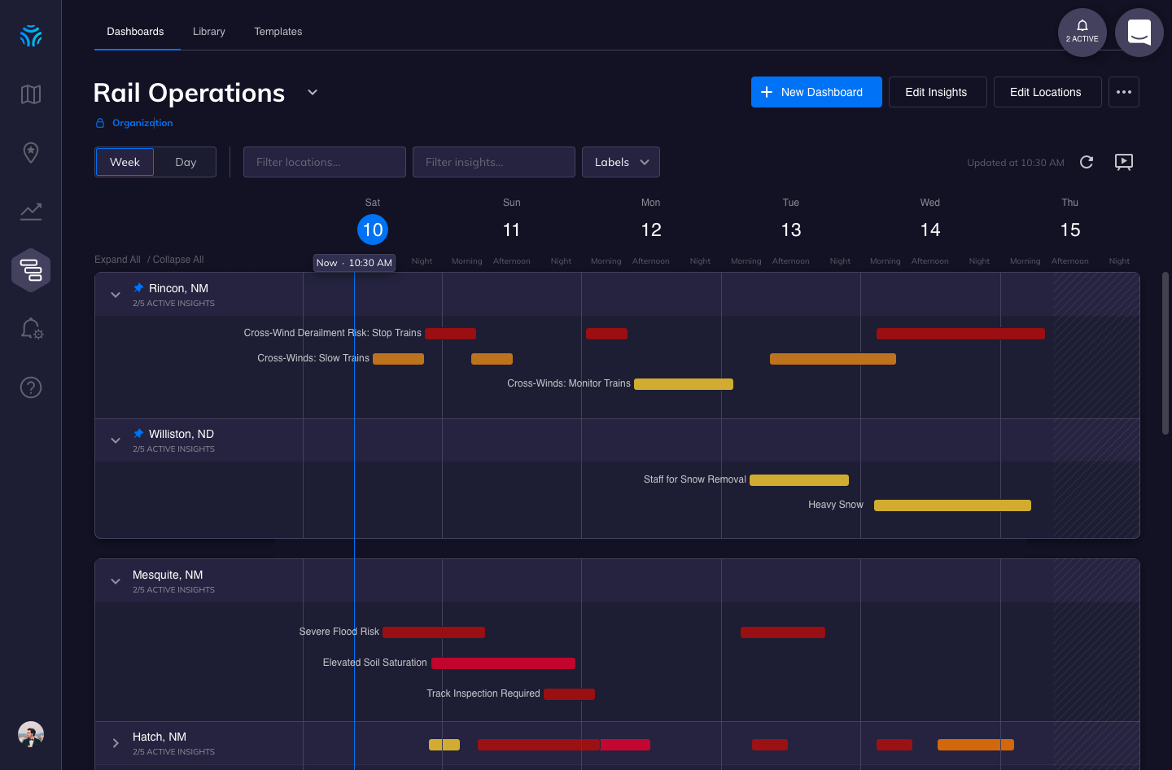Expand the Hatch, NM row
The height and width of the screenshot is (770, 1172).
point(116,743)
